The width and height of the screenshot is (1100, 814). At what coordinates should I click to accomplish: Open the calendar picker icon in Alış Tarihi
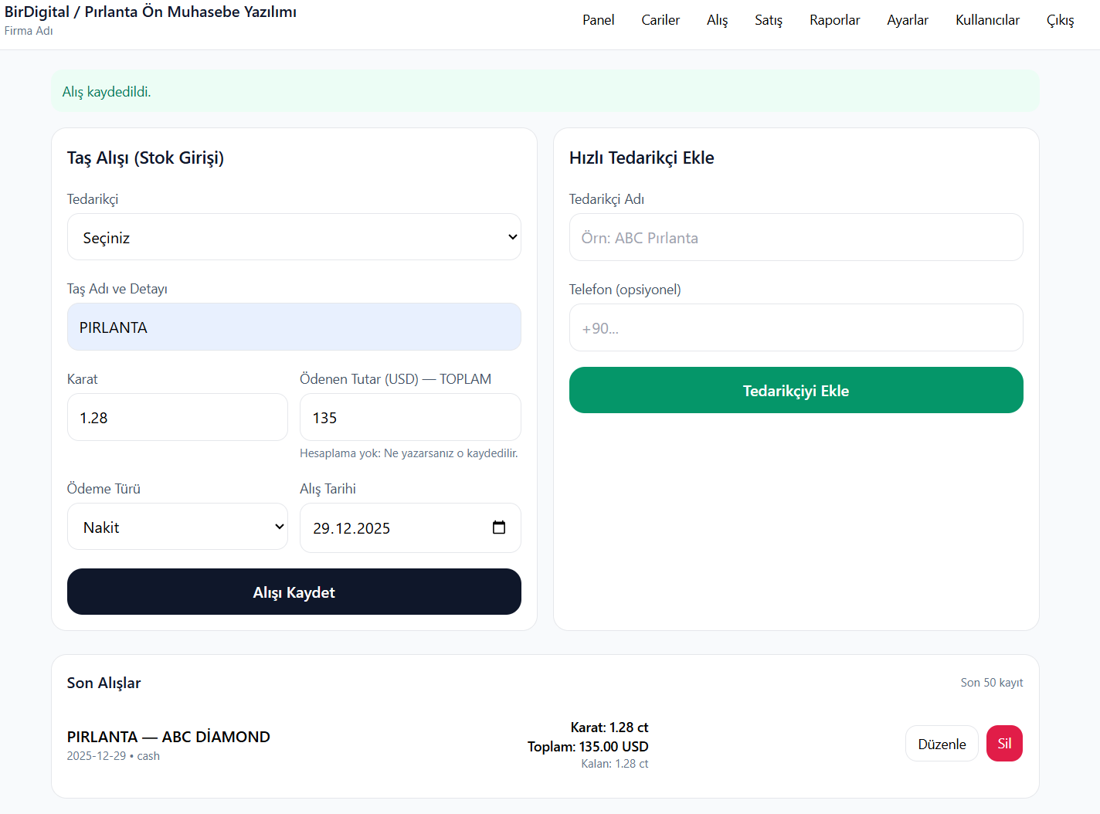click(499, 527)
